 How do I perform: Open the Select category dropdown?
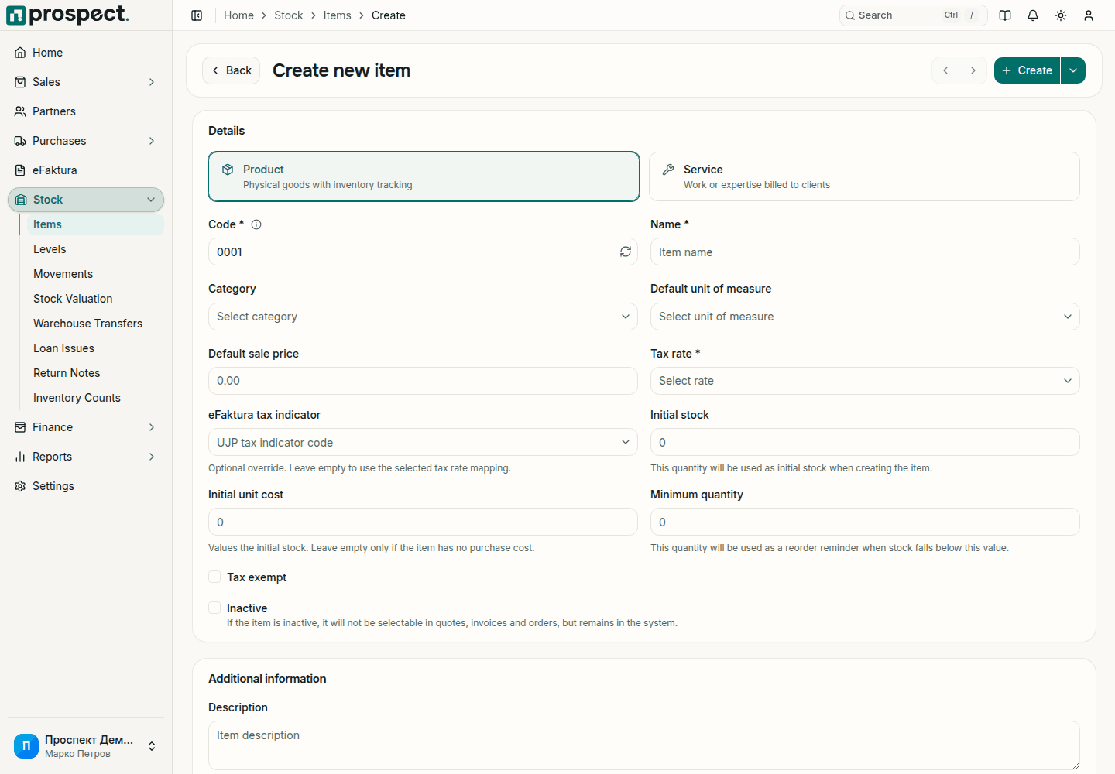423,317
